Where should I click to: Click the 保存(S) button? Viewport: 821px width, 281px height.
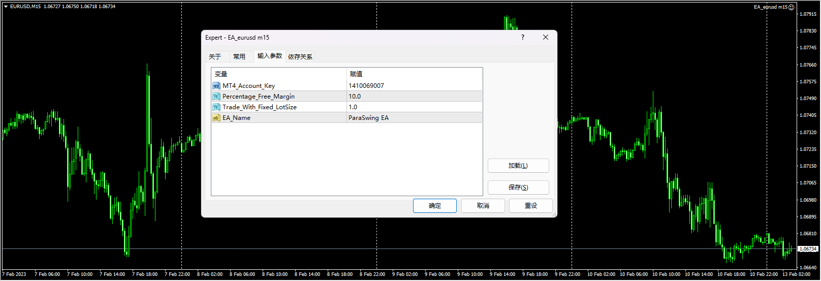[518, 188]
